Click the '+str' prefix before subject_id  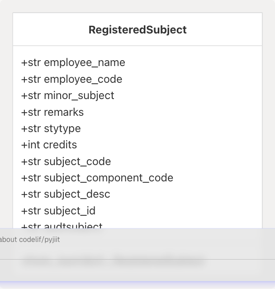(31, 211)
